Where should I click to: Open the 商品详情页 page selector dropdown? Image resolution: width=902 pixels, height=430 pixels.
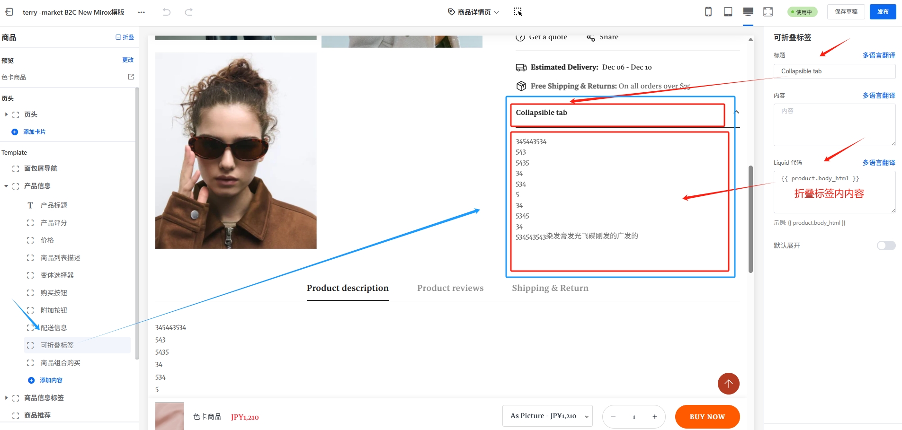pos(473,12)
